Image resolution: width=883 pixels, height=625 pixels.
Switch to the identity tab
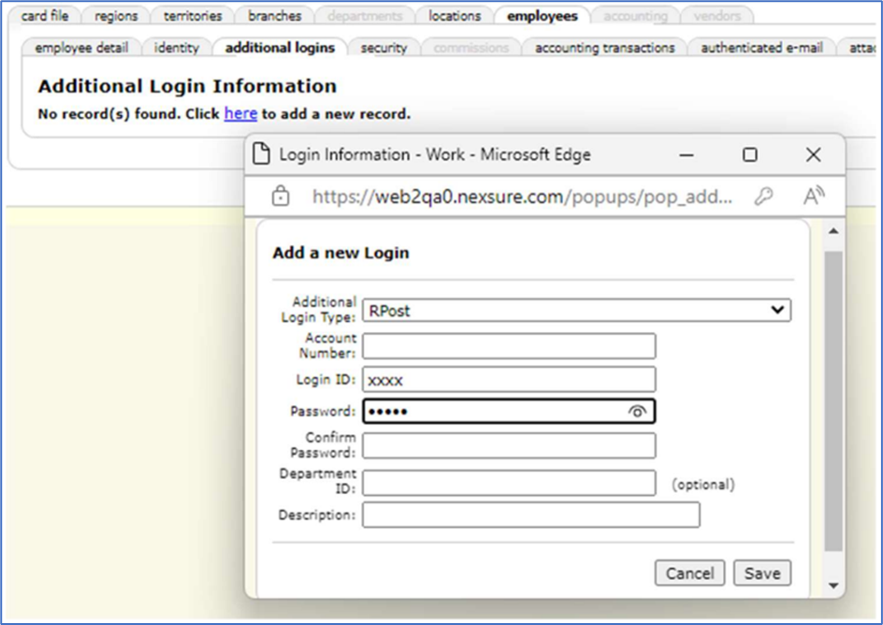[x=176, y=47]
